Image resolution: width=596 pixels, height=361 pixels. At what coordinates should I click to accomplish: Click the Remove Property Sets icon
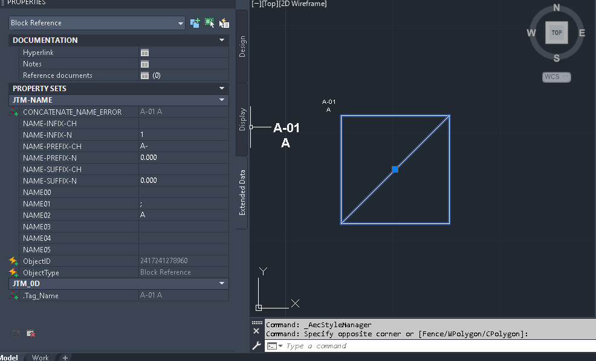tap(30, 333)
